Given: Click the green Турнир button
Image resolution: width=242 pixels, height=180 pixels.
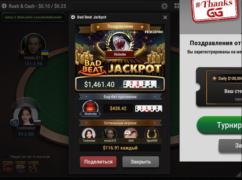Looking at the screenshot, I should (219, 125).
